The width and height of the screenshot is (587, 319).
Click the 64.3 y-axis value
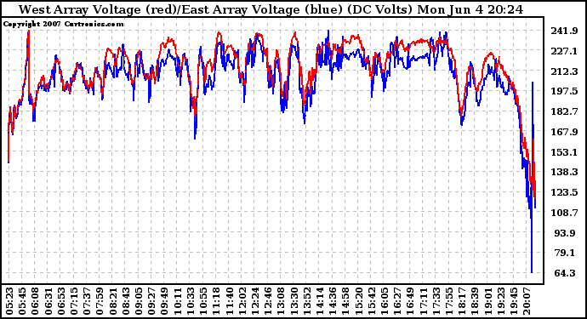coord(565,273)
